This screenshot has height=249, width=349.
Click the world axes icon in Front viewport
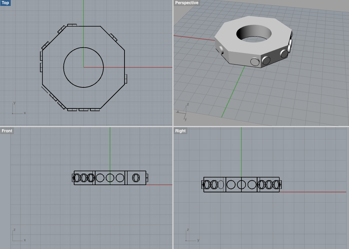[x=19, y=235]
